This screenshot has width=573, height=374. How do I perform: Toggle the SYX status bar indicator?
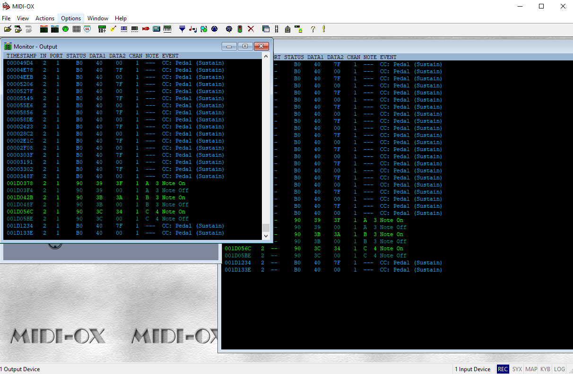(517, 369)
